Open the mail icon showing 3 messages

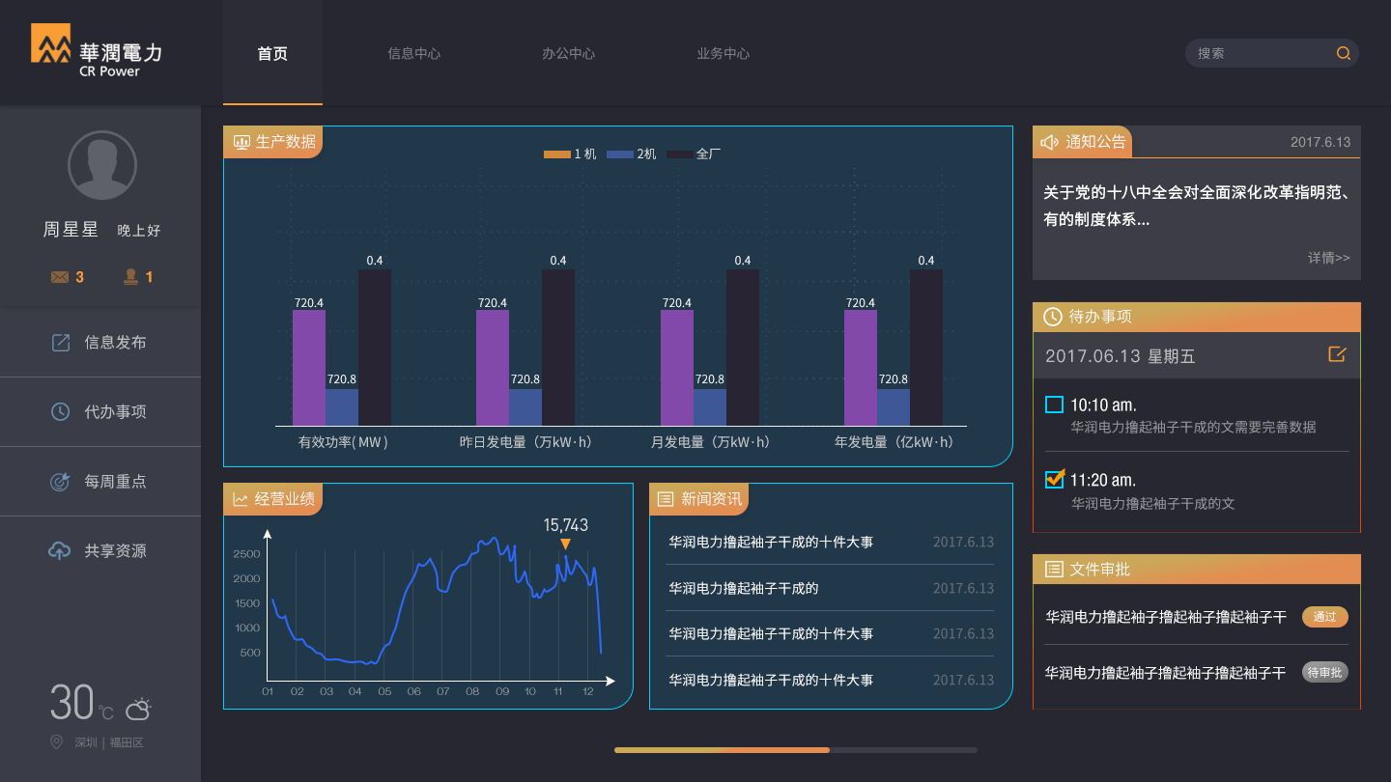point(60,276)
